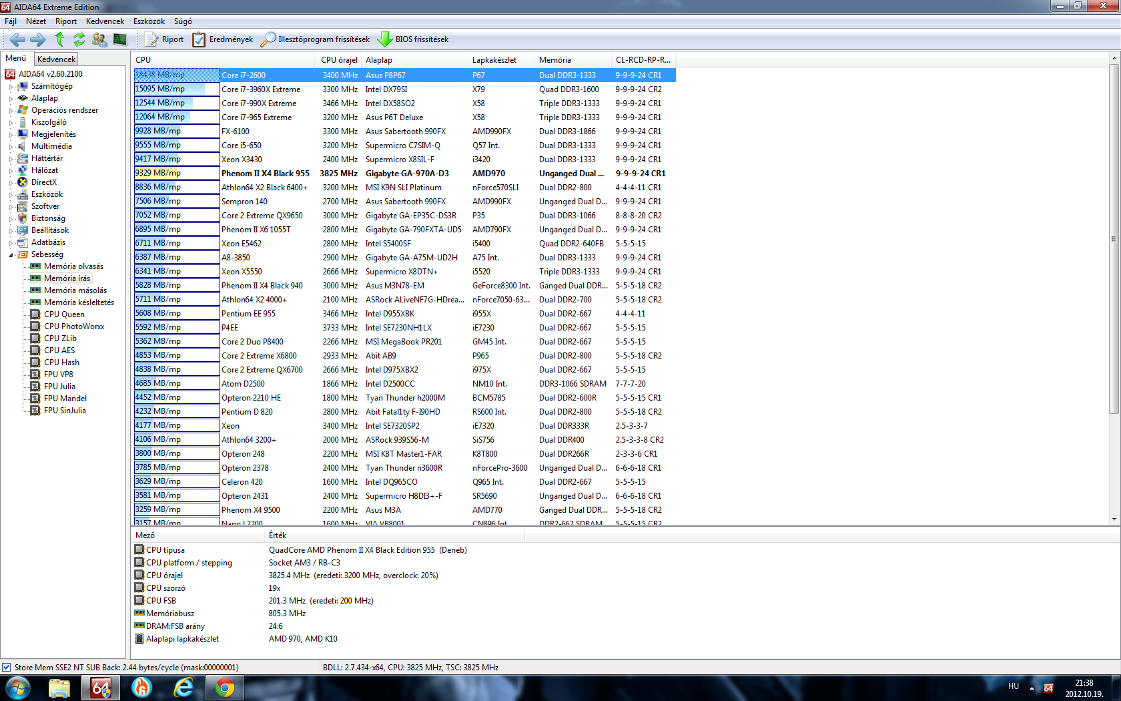Click Illesztőprogram frissítések toolbar button
The width and height of the screenshot is (1121, 701).
315,39
